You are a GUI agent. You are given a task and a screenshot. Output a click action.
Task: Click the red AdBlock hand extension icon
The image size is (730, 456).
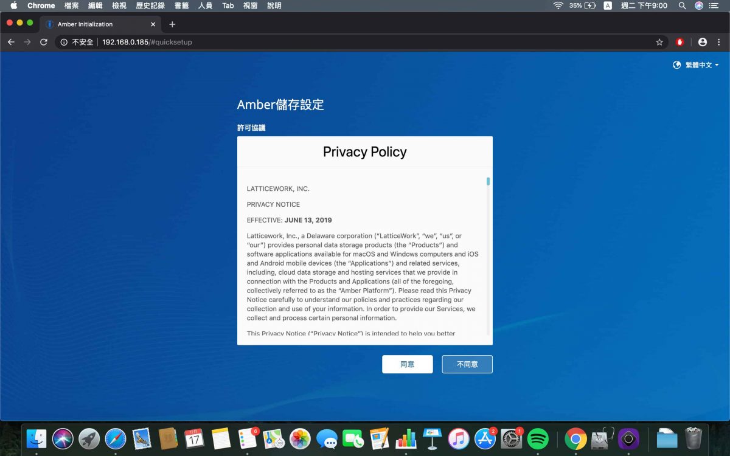point(680,42)
